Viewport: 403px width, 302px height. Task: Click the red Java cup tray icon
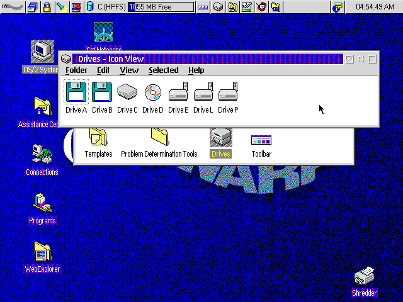[261, 7]
